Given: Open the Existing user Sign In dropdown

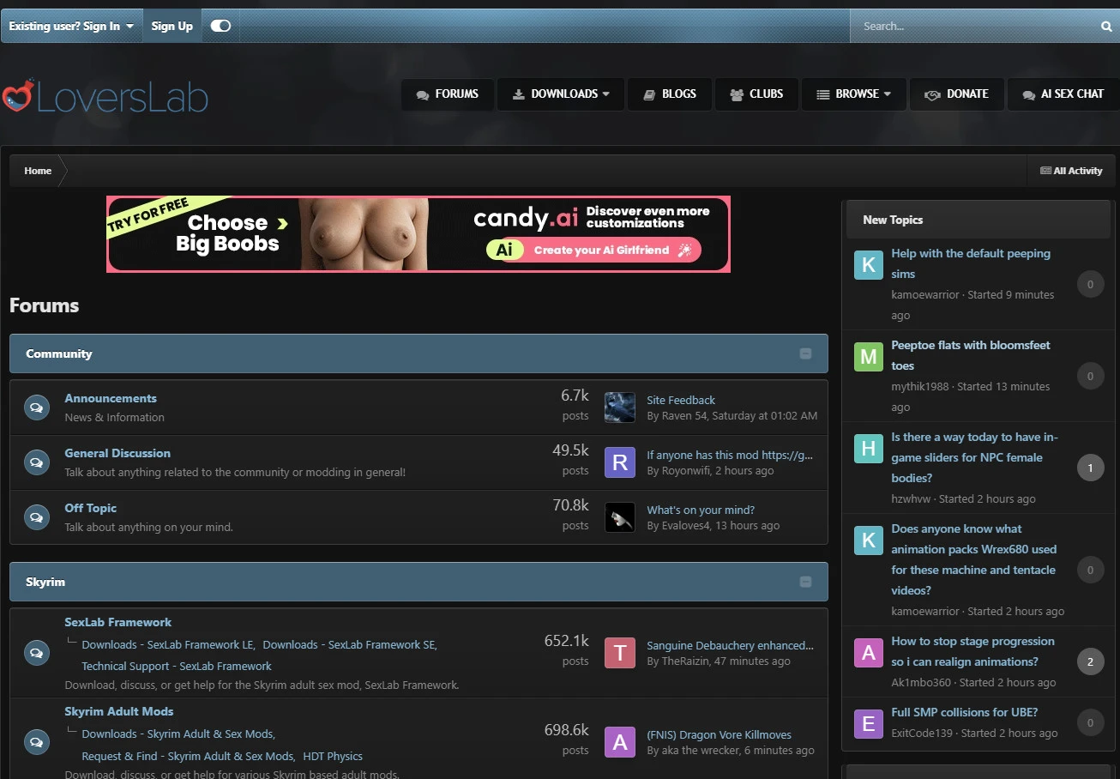Looking at the screenshot, I should click(71, 26).
